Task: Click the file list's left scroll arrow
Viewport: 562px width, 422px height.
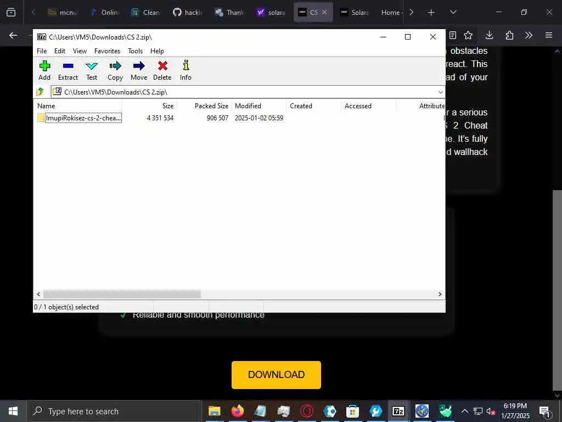Action: [x=39, y=295]
